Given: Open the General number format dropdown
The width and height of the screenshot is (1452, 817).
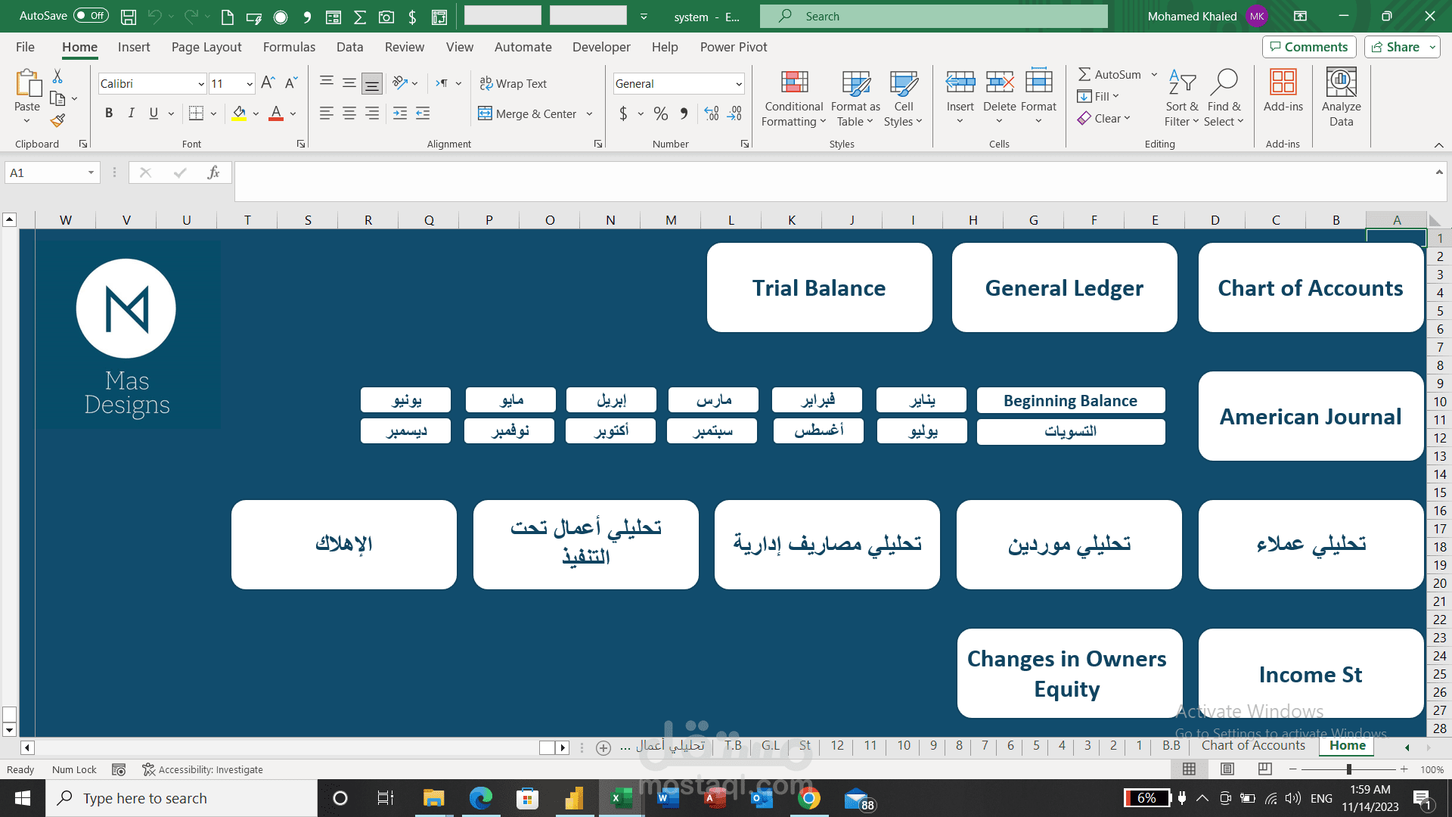Looking at the screenshot, I should pos(738,83).
